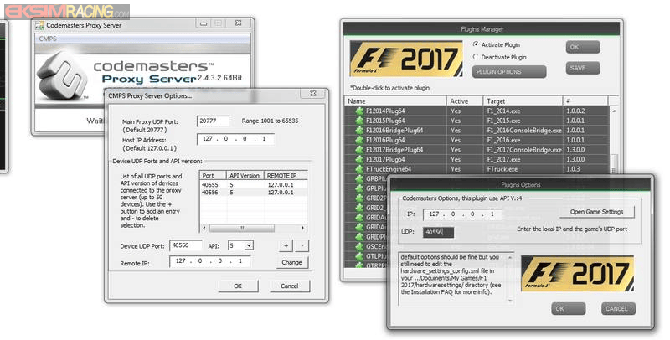
Task: Click the F12017BridgePlug64 plugin icon
Action: click(x=359, y=150)
